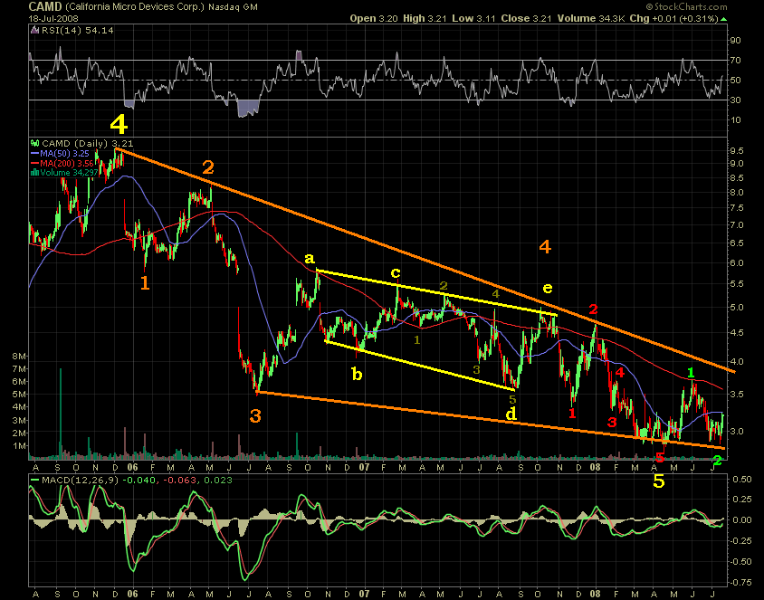Click the Close 3.21 value

pos(526,18)
